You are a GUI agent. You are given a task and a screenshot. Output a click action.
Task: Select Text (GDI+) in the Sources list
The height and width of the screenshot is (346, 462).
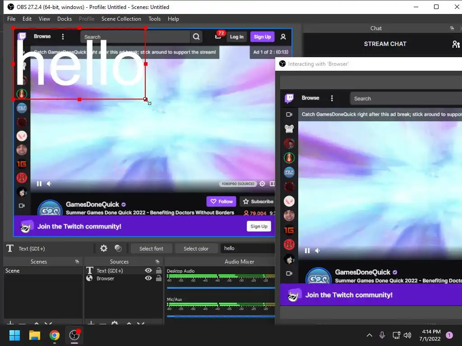(110, 271)
